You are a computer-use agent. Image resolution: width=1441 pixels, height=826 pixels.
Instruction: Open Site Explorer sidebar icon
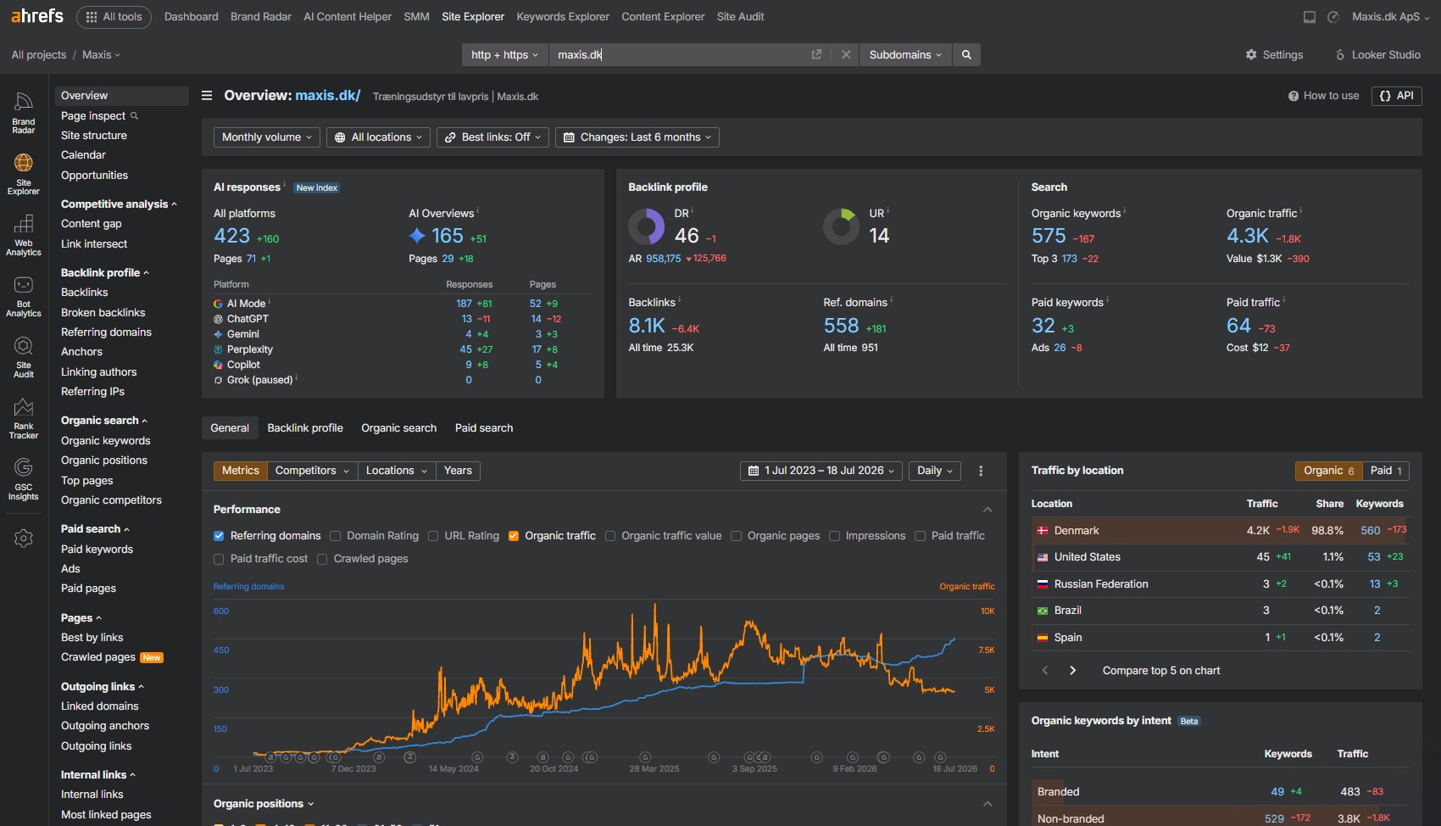[x=24, y=174]
